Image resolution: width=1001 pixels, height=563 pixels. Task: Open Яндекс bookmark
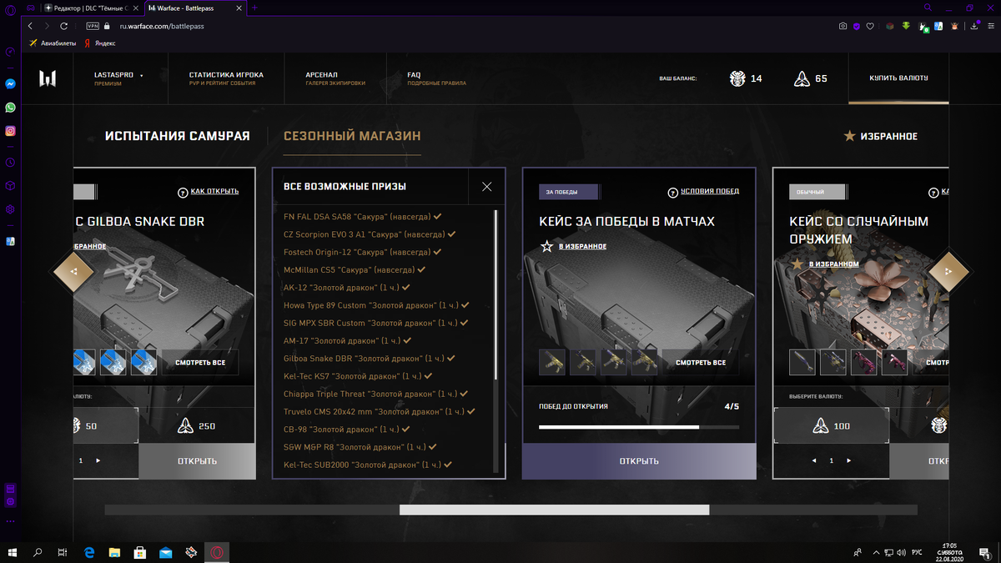[x=99, y=43]
